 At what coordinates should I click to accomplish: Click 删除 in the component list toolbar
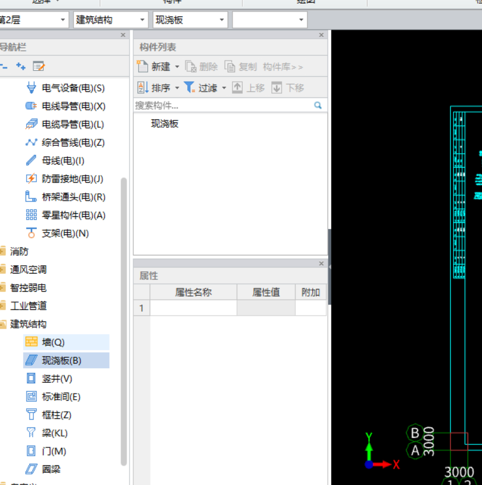(x=202, y=67)
